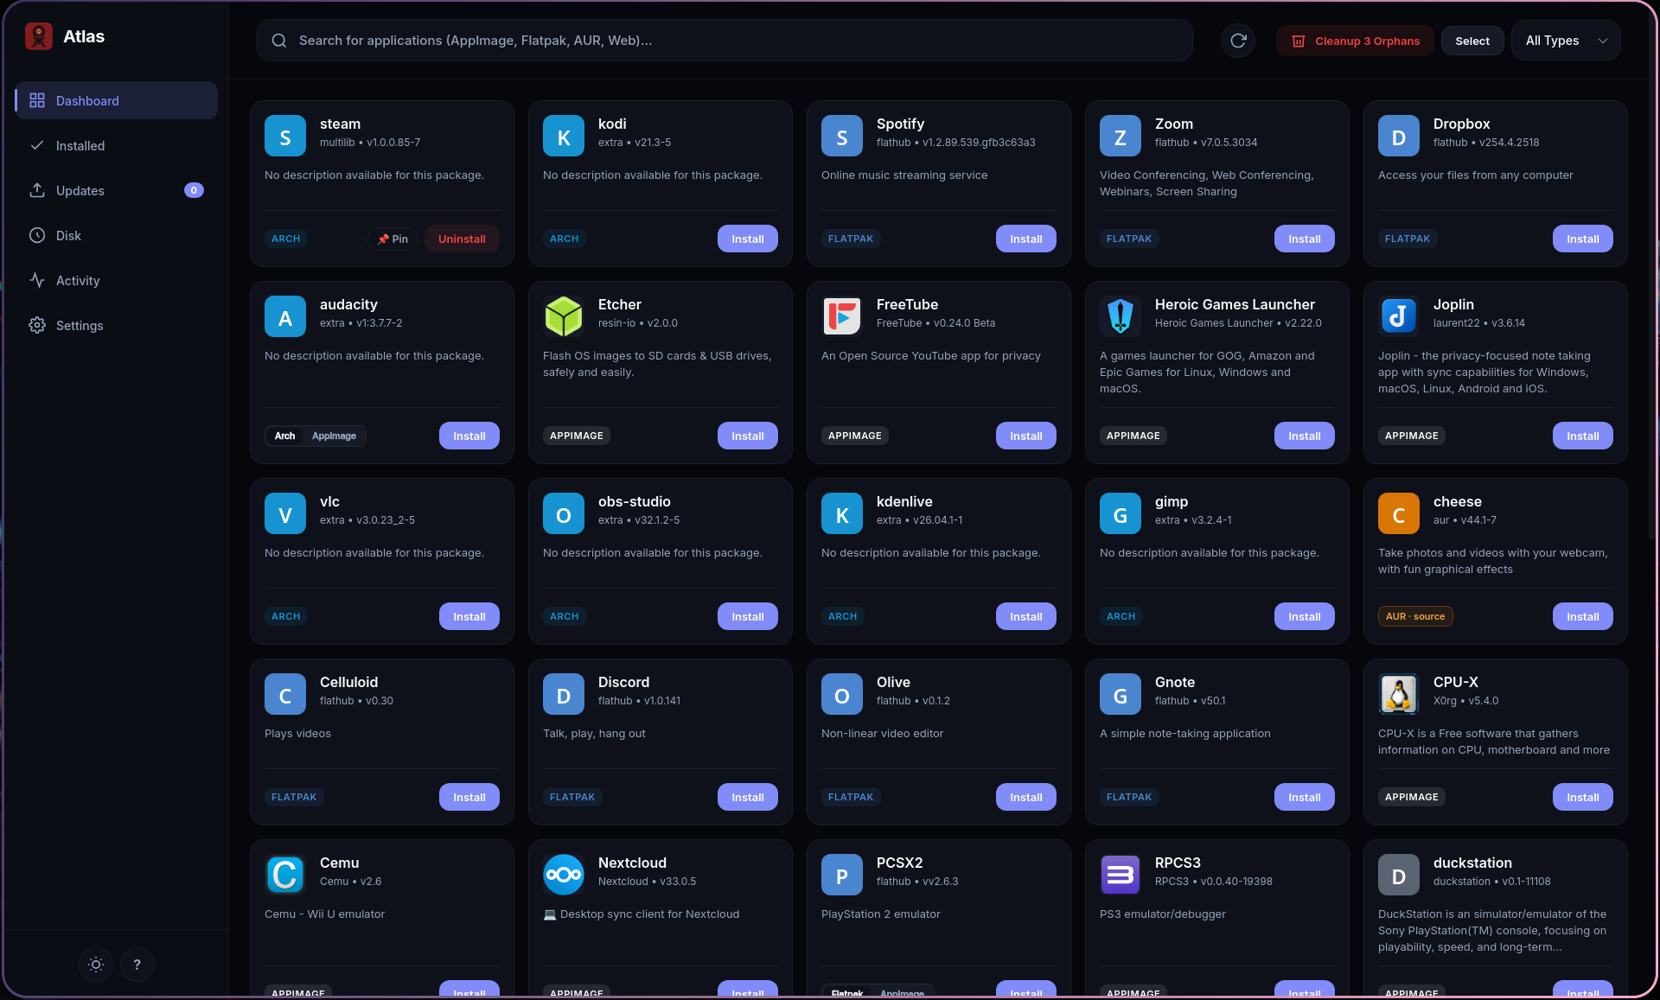The image size is (1660, 1000).
Task: Click the Joplin app icon
Action: [x=1399, y=316]
